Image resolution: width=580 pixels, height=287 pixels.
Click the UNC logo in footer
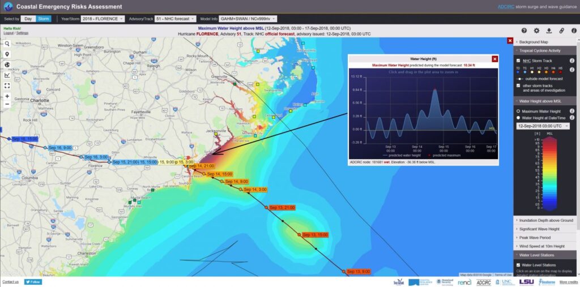[505, 282]
